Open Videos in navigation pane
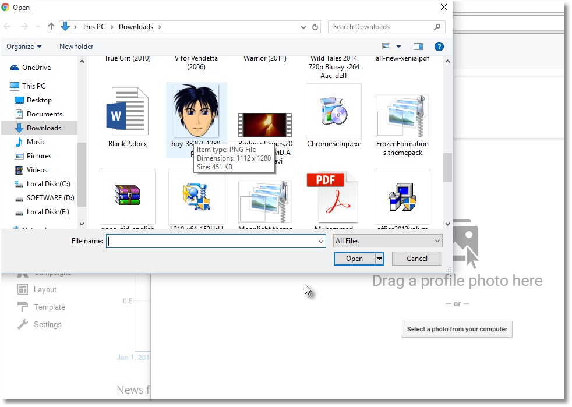The image size is (572, 407). [x=37, y=170]
